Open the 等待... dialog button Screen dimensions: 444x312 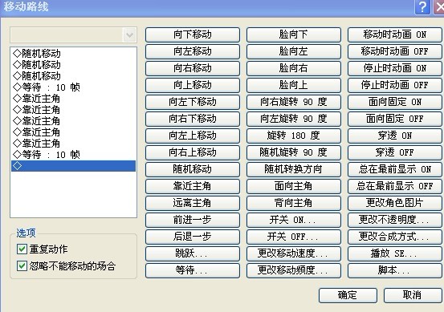point(193,270)
